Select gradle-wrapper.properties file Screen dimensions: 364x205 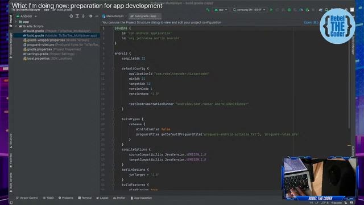56,40
